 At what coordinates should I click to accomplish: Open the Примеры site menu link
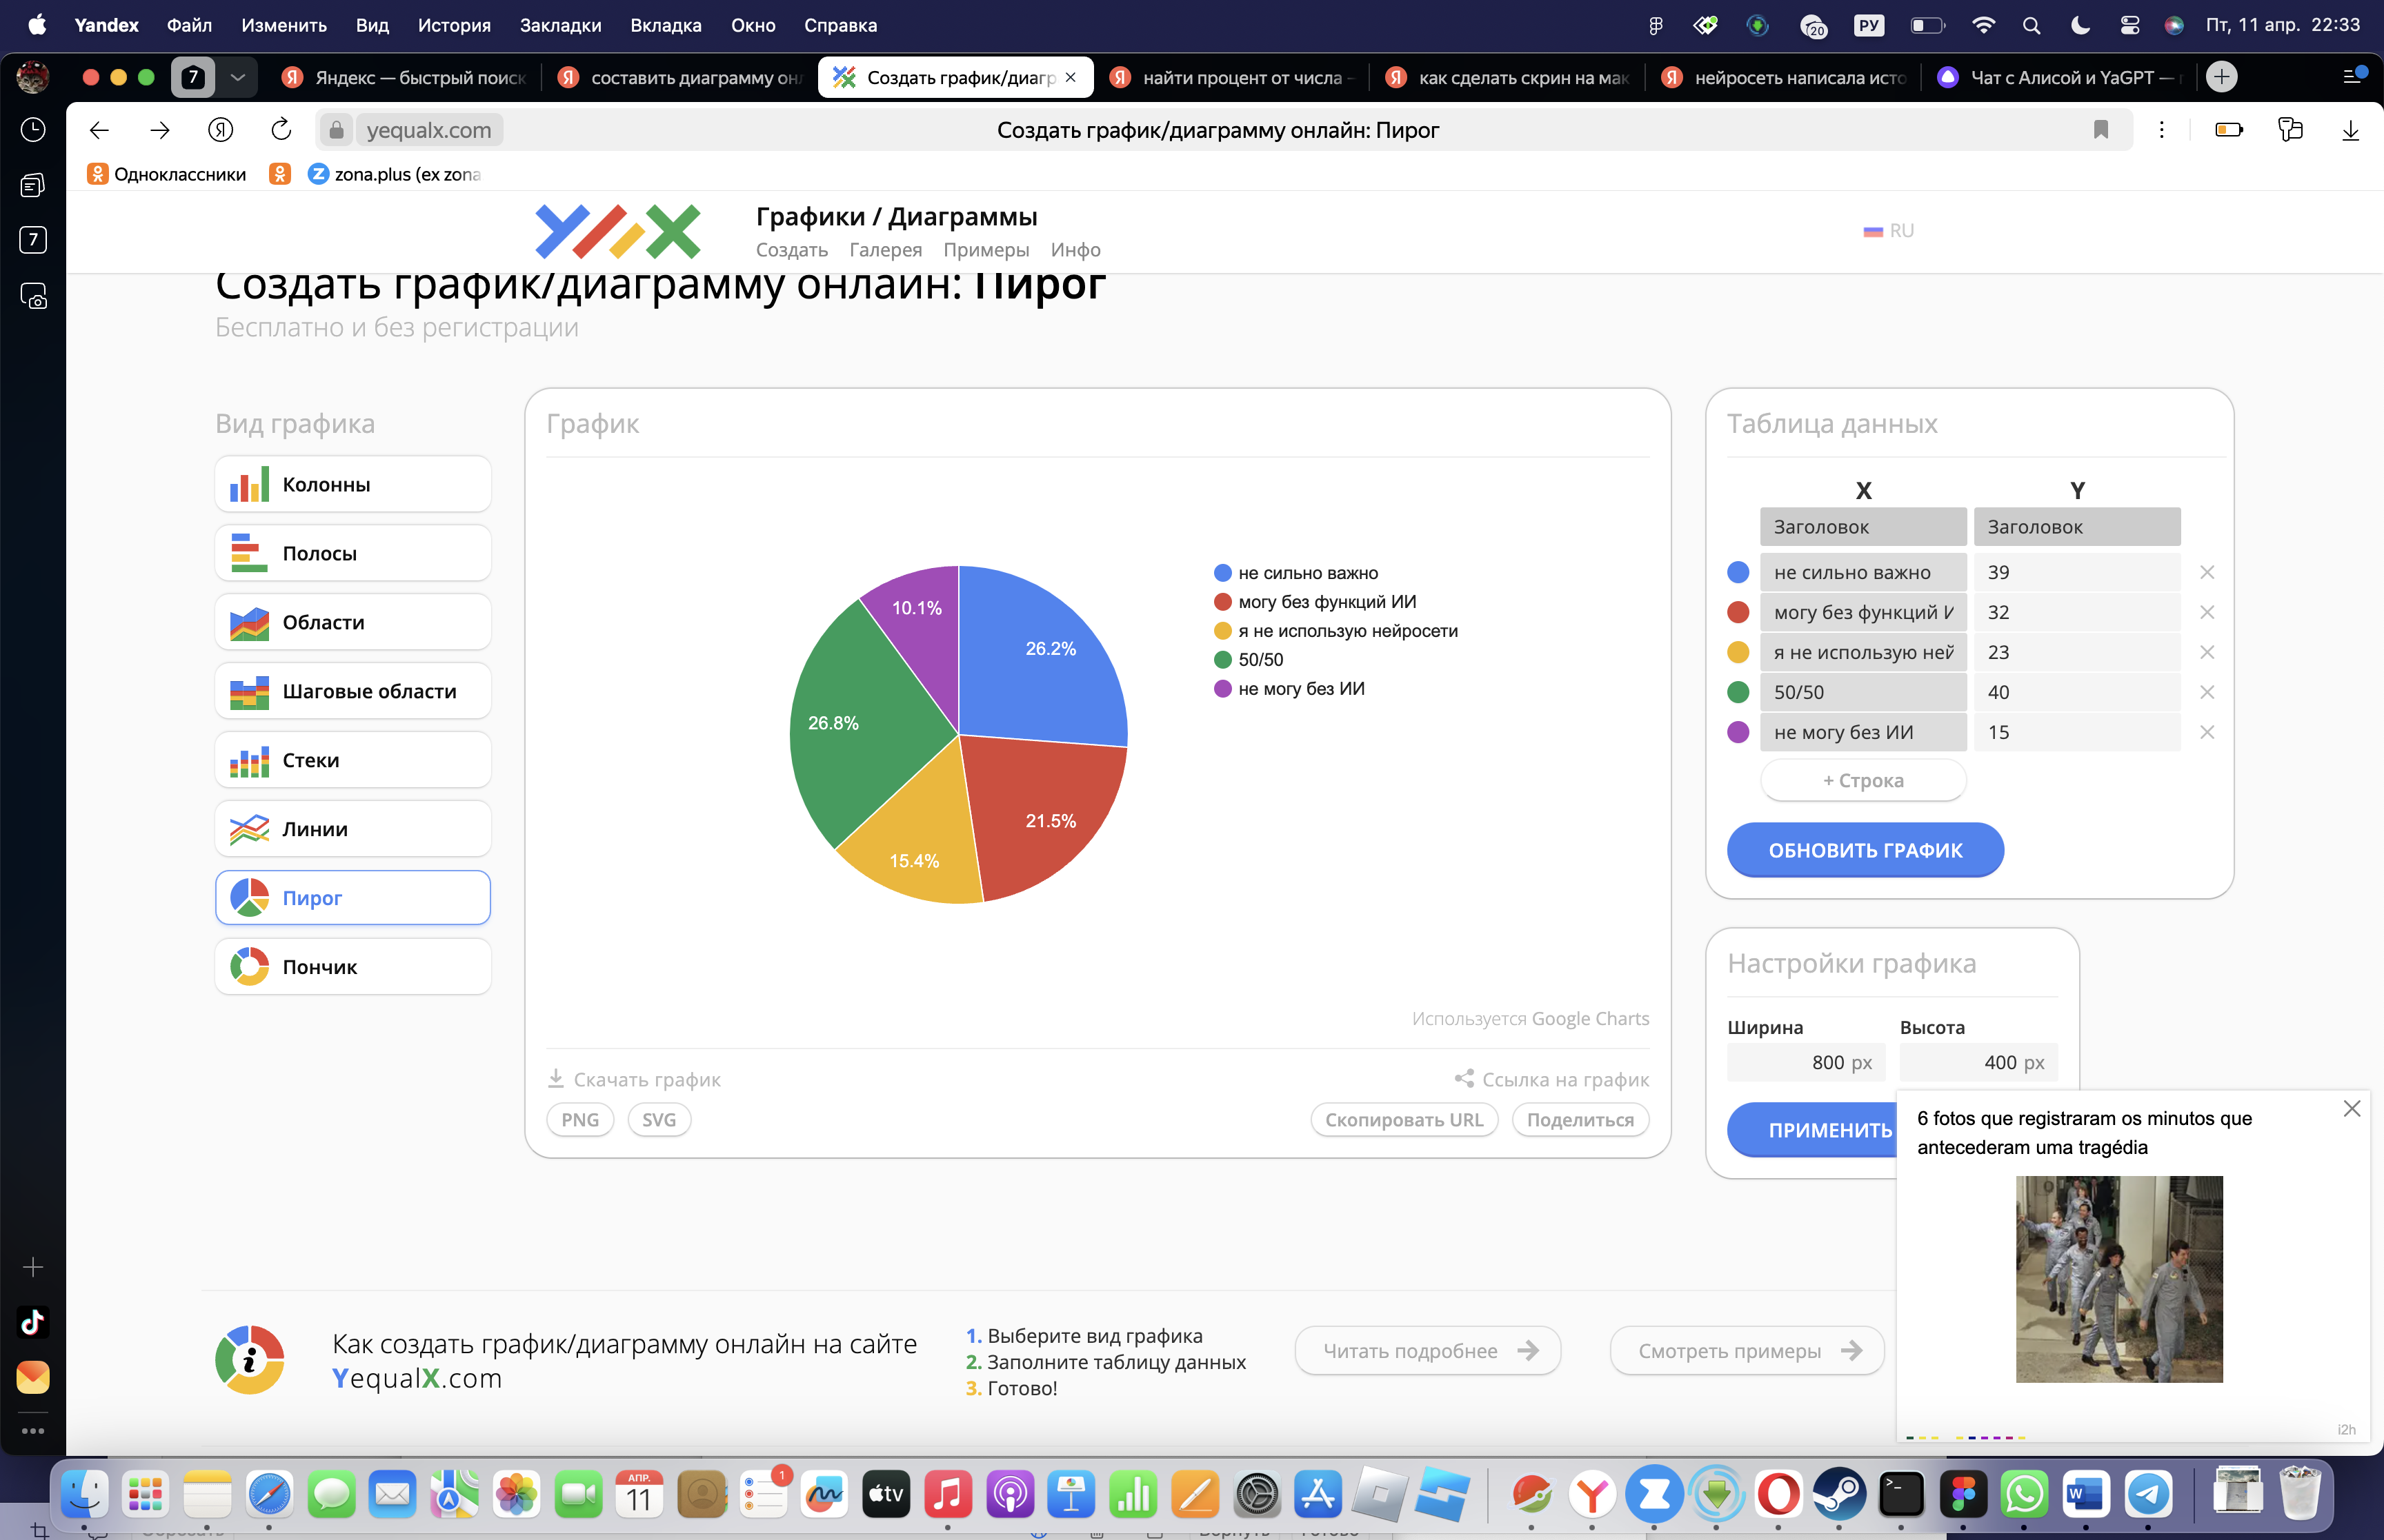[x=986, y=250]
